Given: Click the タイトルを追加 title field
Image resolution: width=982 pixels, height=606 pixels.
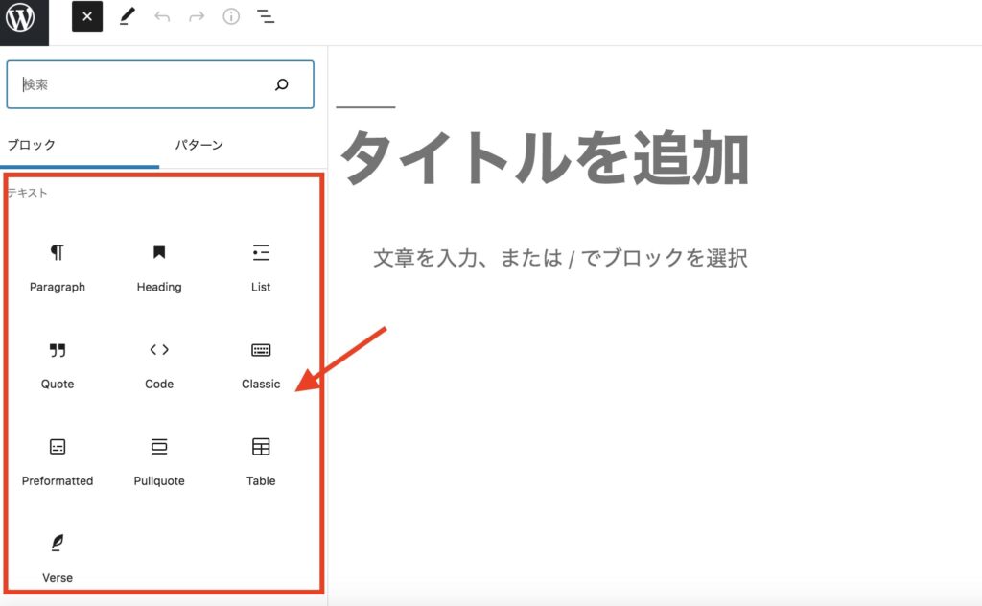Looking at the screenshot, I should point(544,158).
